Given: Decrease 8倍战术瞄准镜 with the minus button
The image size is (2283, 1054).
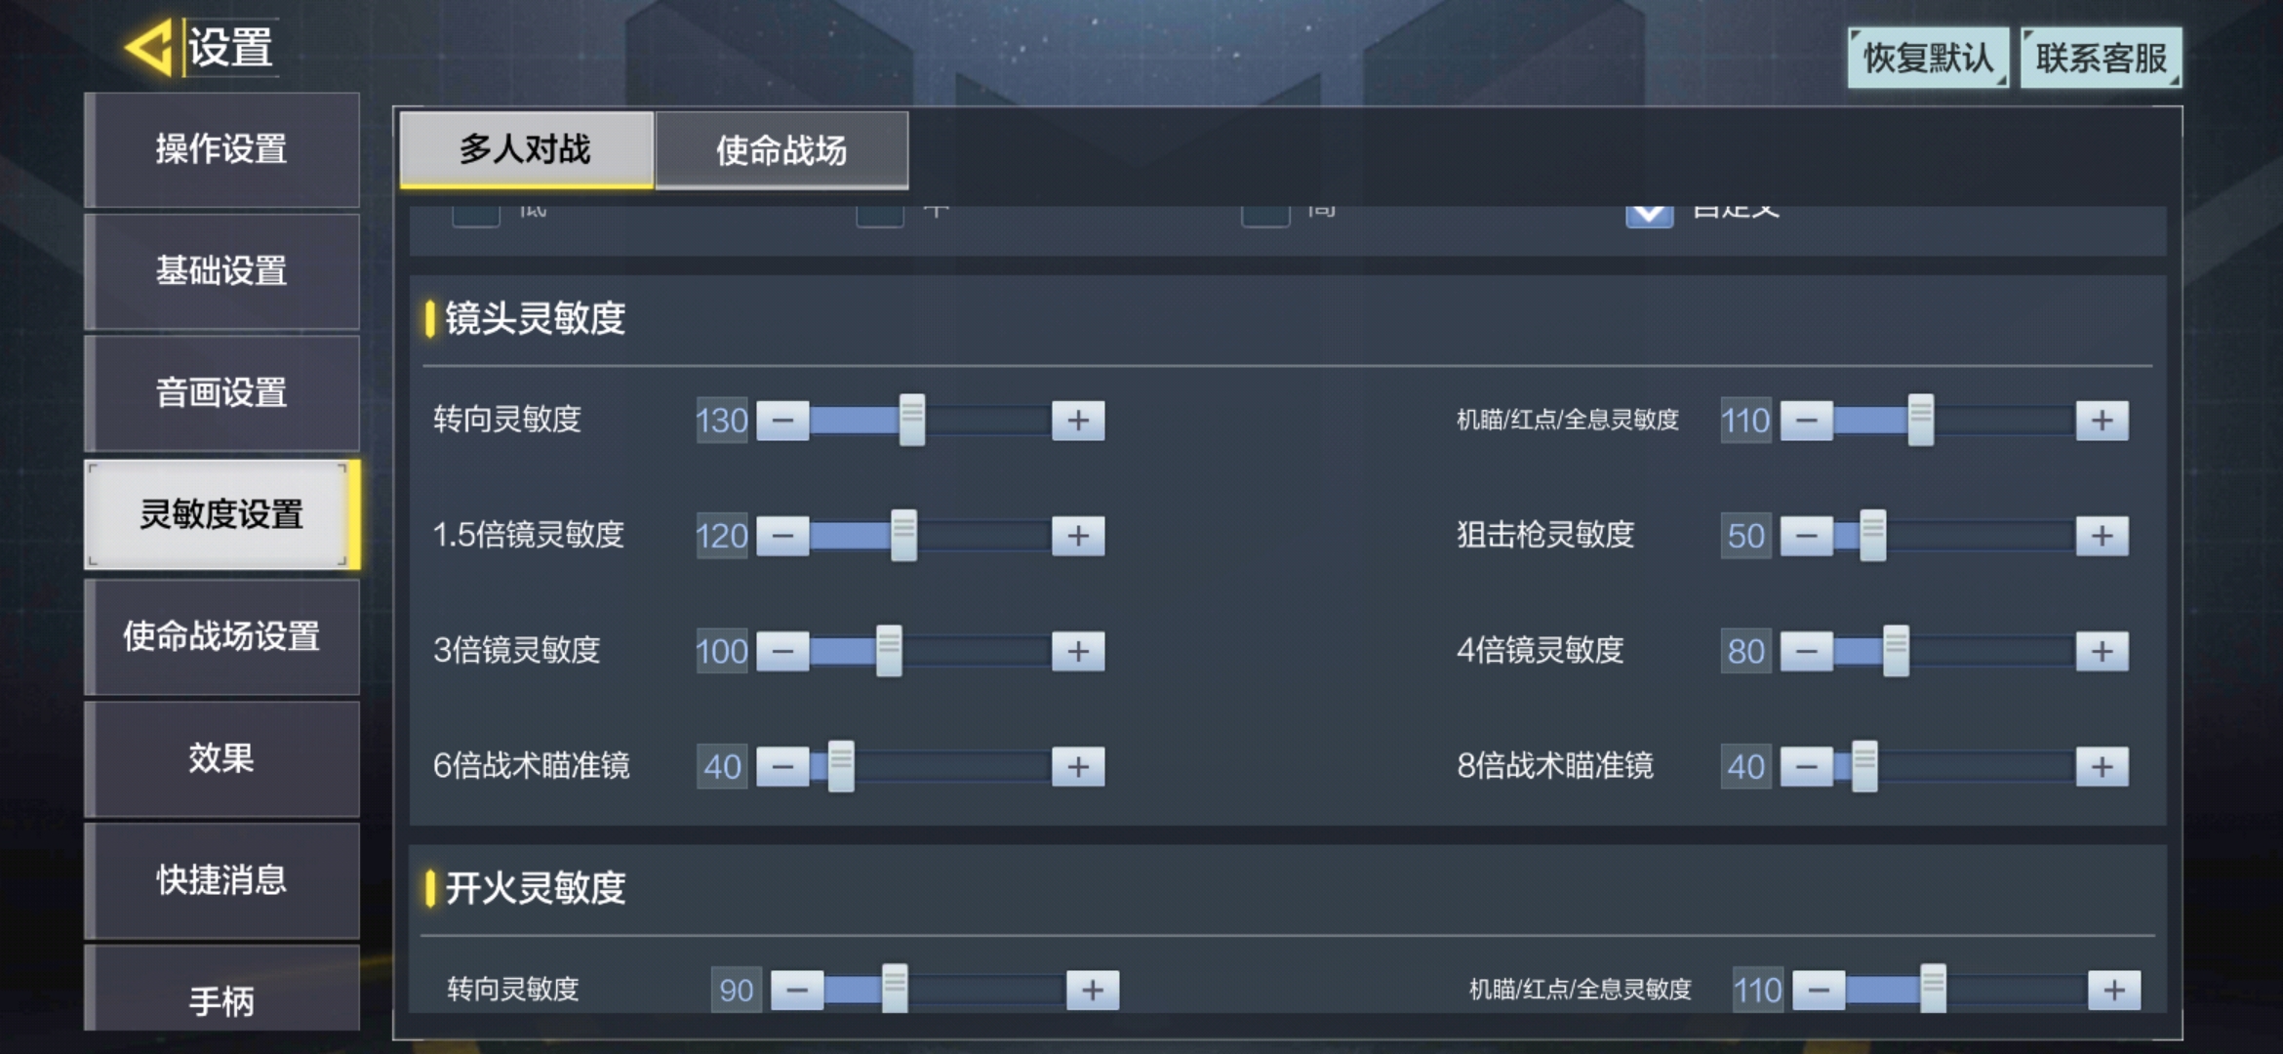Looking at the screenshot, I should [1806, 767].
